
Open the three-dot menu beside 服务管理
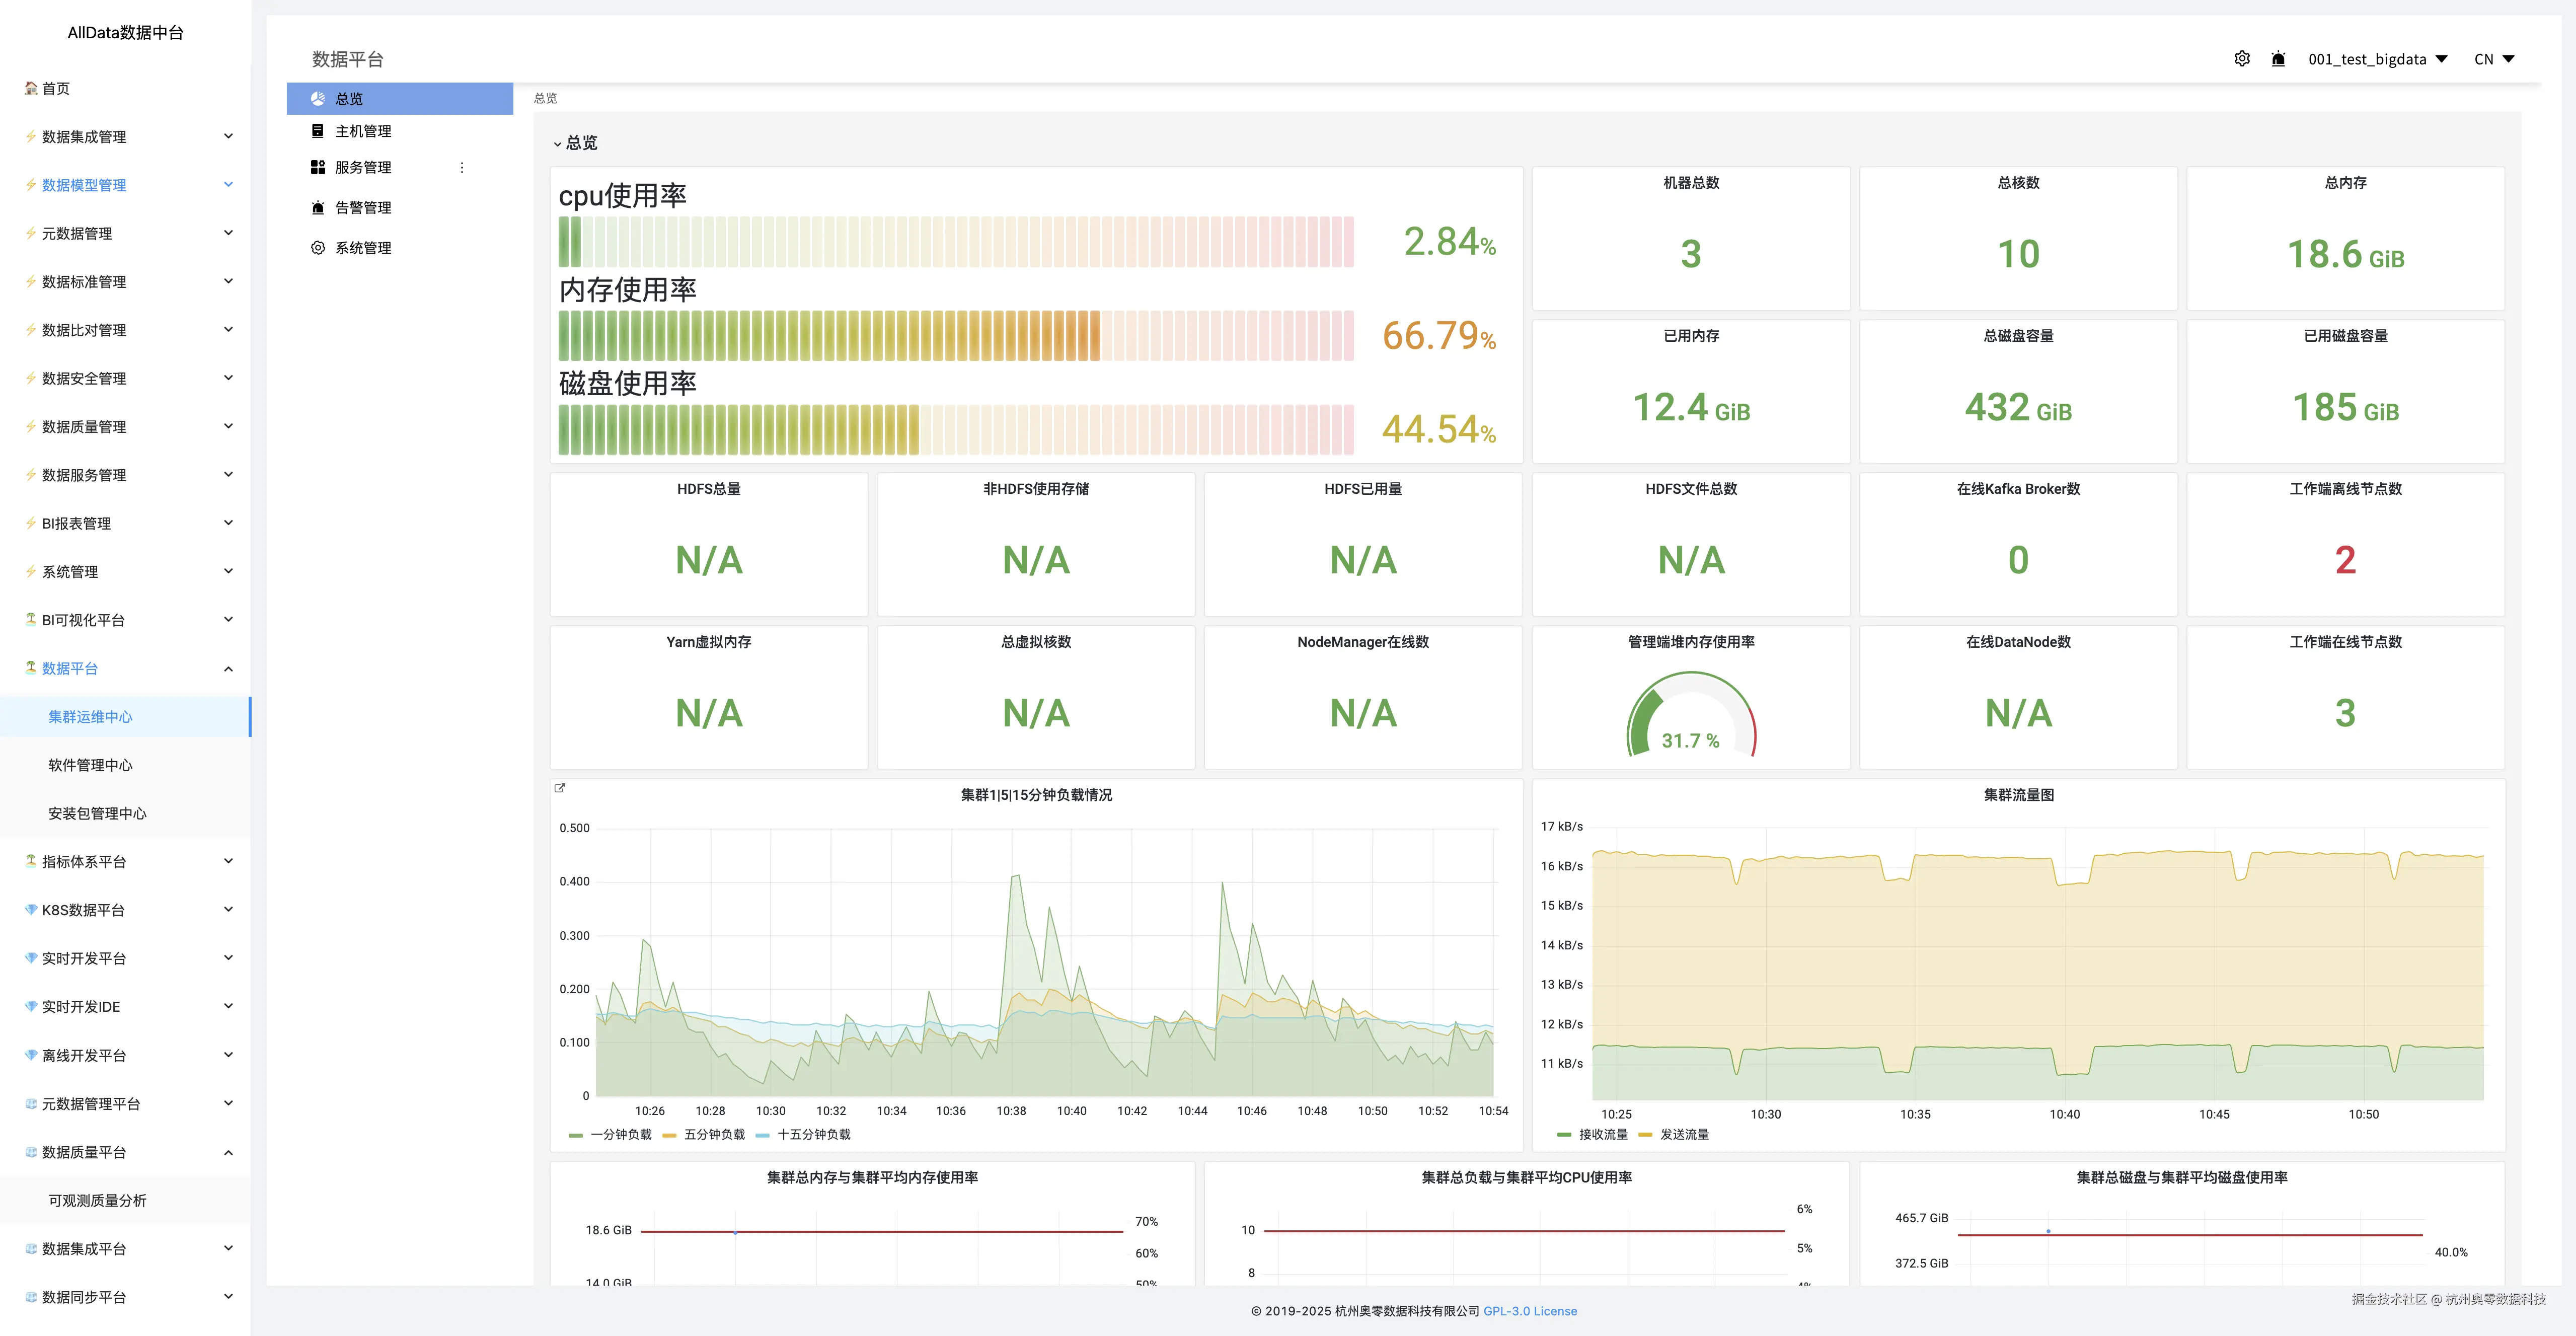pyautogui.click(x=462, y=168)
